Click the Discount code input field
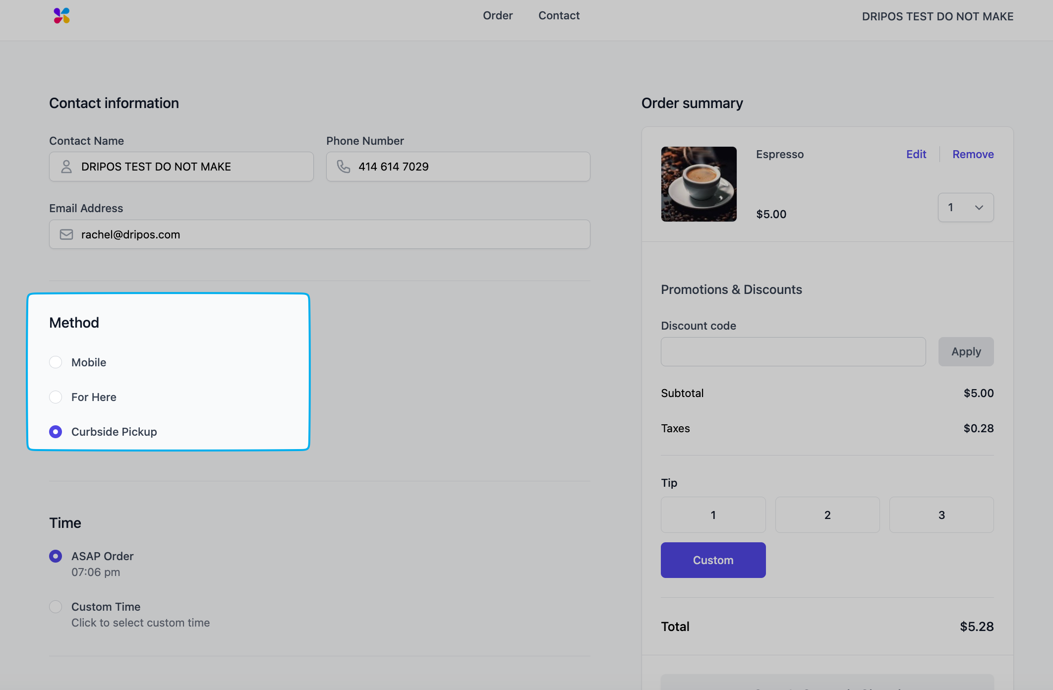 [x=793, y=352]
